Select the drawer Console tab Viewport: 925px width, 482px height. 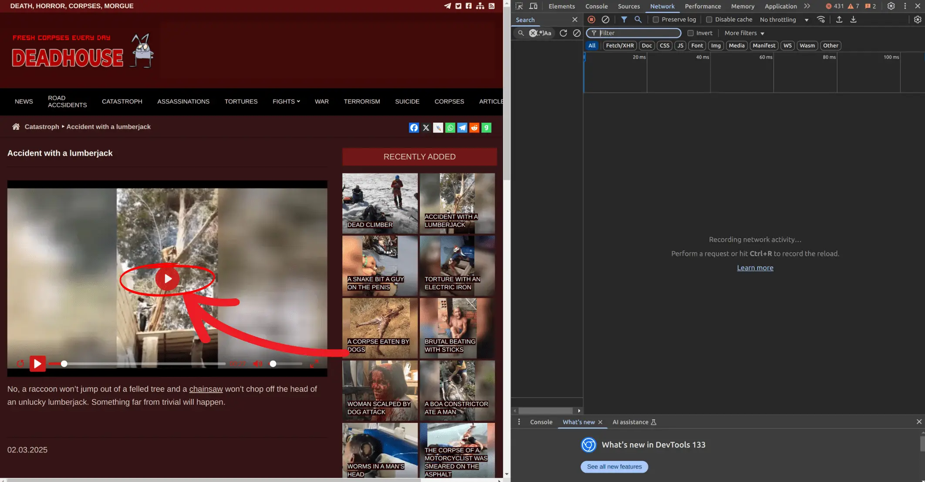pyautogui.click(x=541, y=422)
